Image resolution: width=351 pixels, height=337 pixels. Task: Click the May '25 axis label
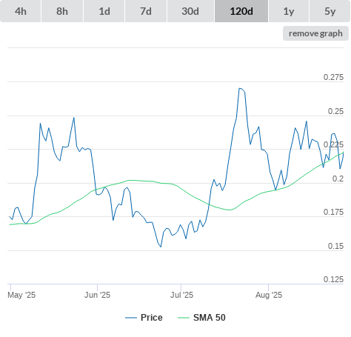(21, 295)
